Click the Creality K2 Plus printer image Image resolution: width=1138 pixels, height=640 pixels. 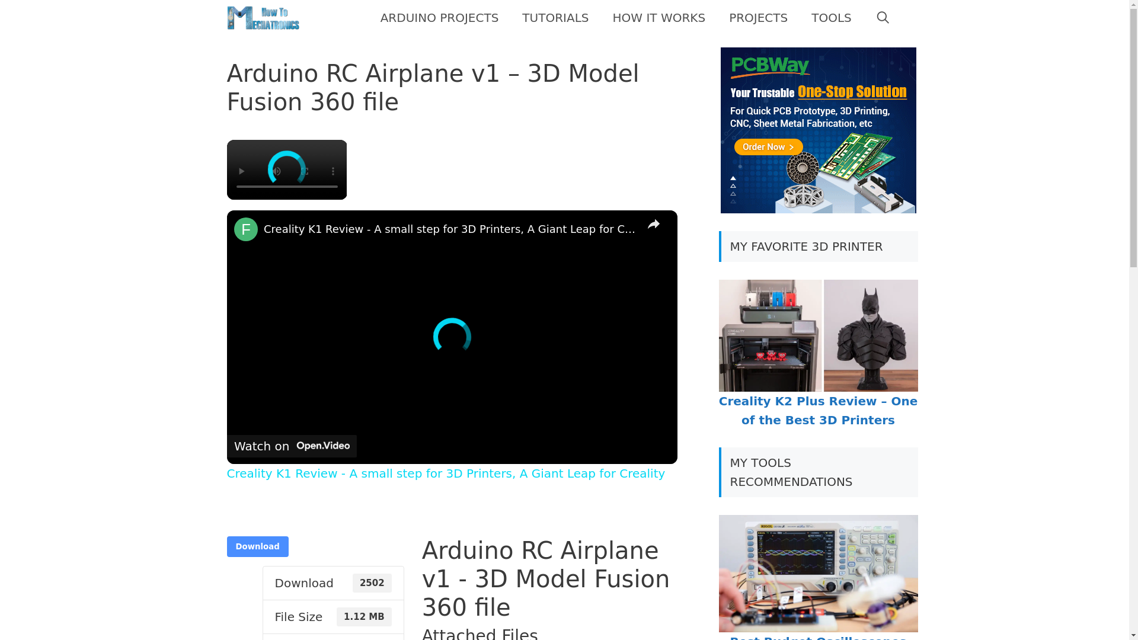[818, 335]
